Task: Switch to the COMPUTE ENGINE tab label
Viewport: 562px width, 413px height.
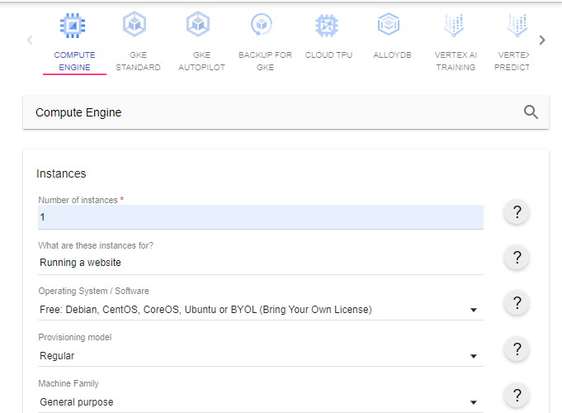Action: [x=74, y=61]
